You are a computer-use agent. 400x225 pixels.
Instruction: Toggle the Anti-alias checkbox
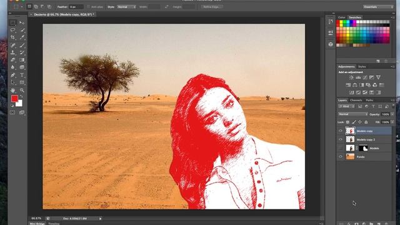pyautogui.click(x=89, y=7)
